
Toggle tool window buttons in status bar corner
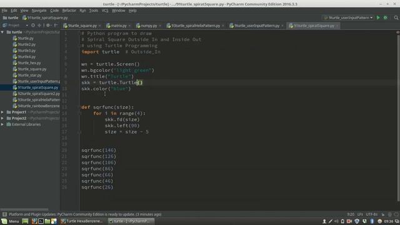tap(4, 214)
